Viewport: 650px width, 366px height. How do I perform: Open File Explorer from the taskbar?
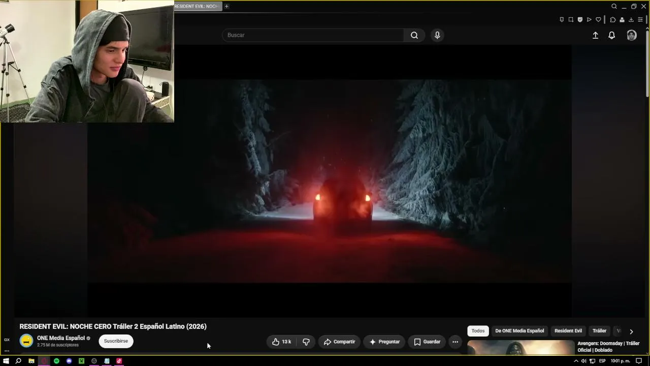tap(31, 361)
